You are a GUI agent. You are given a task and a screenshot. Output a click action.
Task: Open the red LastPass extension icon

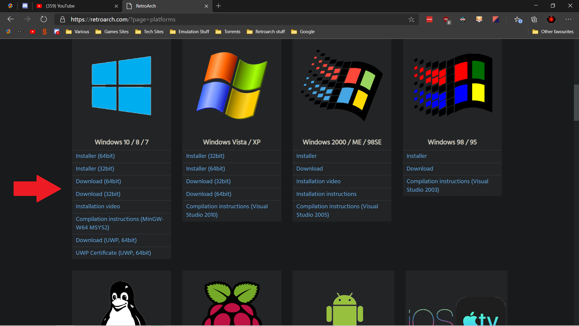tap(429, 19)
